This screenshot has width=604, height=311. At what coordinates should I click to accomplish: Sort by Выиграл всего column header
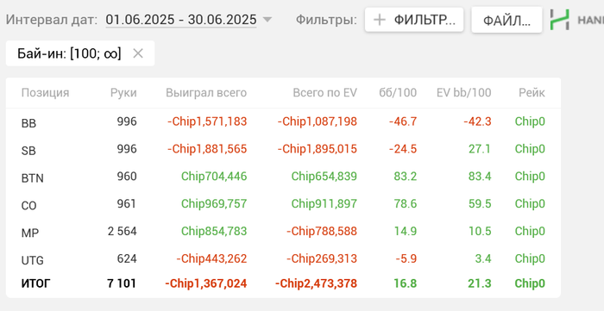click(206, 93)
